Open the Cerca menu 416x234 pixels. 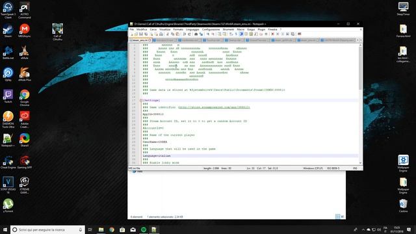coord(153,29)
